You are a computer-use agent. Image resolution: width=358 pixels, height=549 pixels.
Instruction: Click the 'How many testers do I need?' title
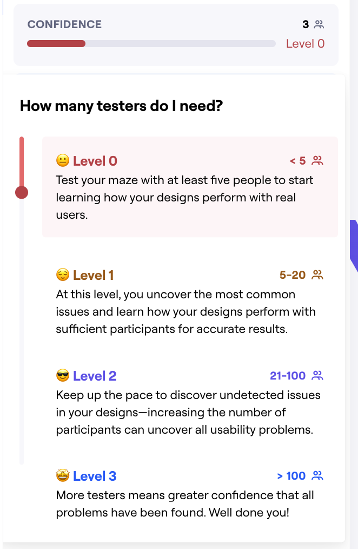tap(121, 106)
